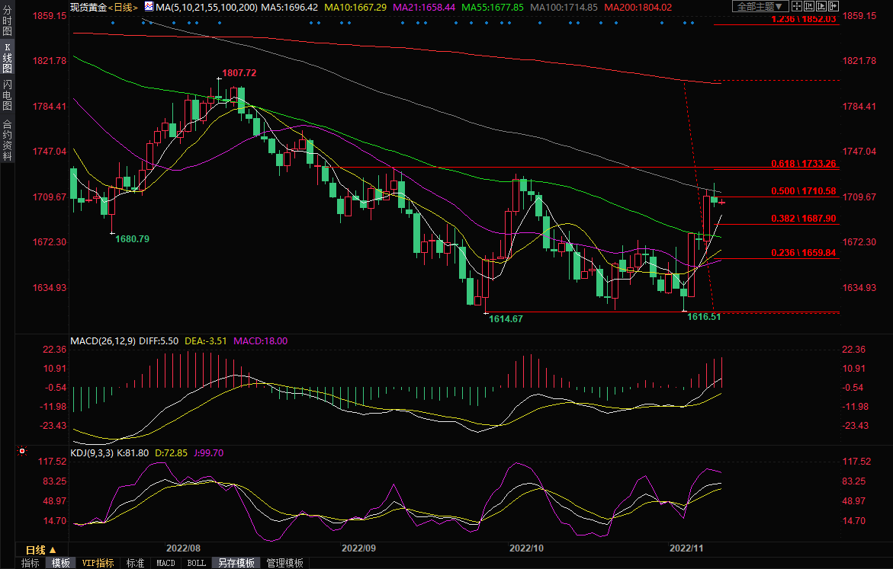This screenshot has height=569, width=893.
Task: Click the exit/expand panel icon at top right
Action: coord(832,7)
